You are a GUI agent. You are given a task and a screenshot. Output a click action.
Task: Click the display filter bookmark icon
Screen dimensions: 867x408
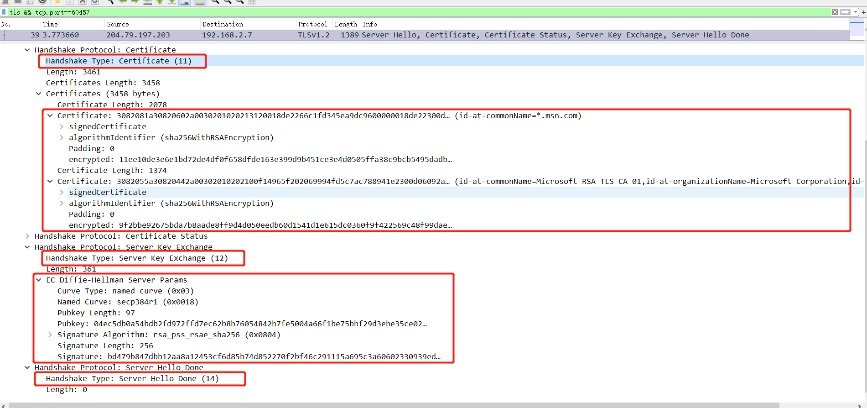click(4, 12)
